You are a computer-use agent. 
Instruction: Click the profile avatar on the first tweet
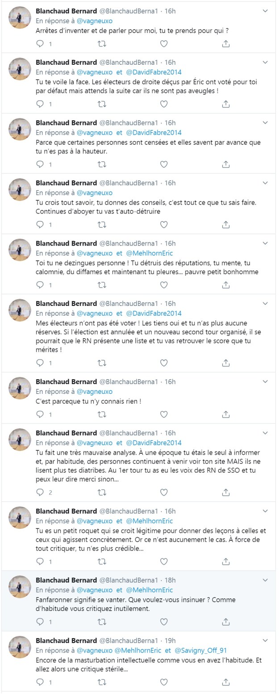20,18
